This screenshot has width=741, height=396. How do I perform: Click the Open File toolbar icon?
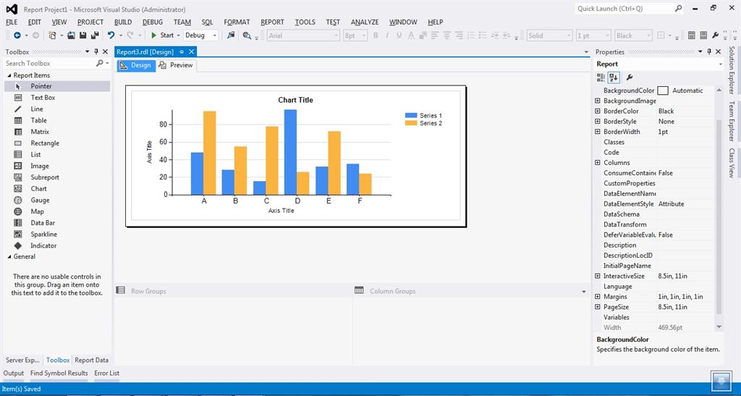pyautogui.click(x=72, y=35)
